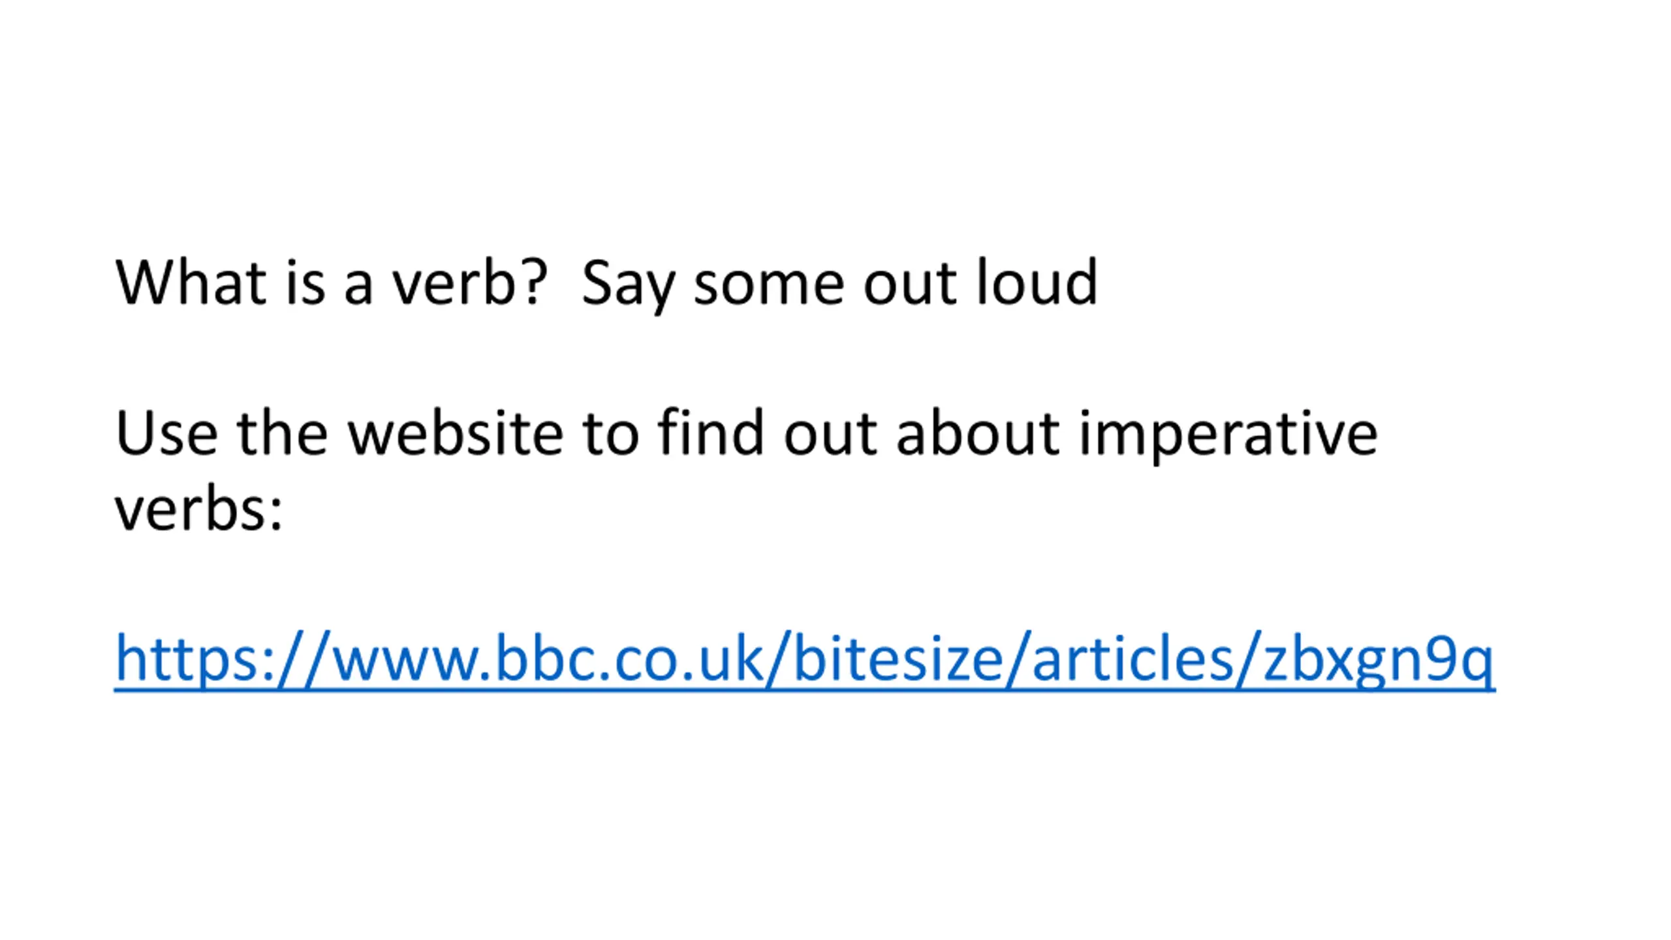Open the BBC Bitesize articles hyperlink
Viewport: 1671px width, 940px height.
(804, 659)
